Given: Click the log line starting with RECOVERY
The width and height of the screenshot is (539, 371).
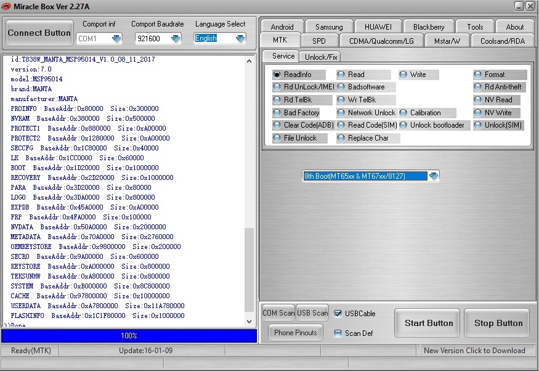Looking at the screenshot, I should pyautogui.click(x=92, y=177).
